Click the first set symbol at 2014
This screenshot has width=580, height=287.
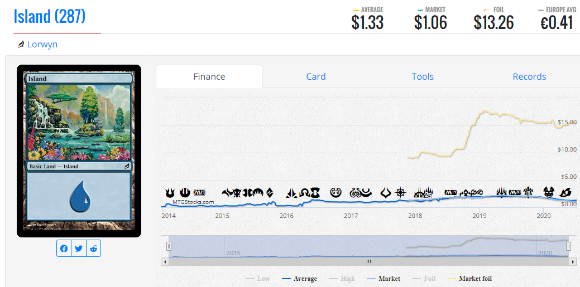pos(170,192)
